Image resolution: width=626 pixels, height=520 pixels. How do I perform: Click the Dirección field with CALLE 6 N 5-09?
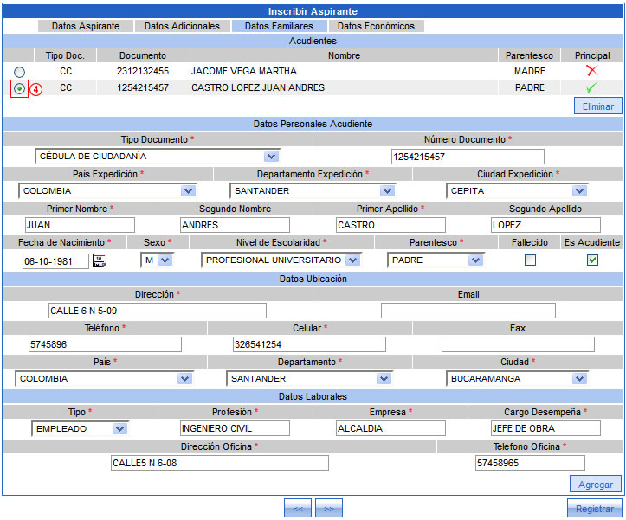pyautogui.click(x=158, y=311)
